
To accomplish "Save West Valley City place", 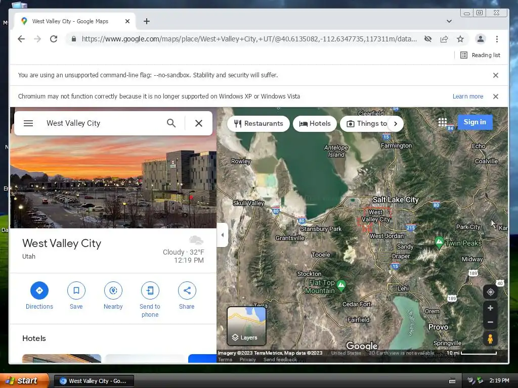I will click(76, 296).
